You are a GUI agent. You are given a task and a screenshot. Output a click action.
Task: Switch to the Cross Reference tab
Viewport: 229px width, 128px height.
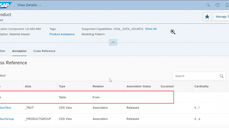coord(44,51)
